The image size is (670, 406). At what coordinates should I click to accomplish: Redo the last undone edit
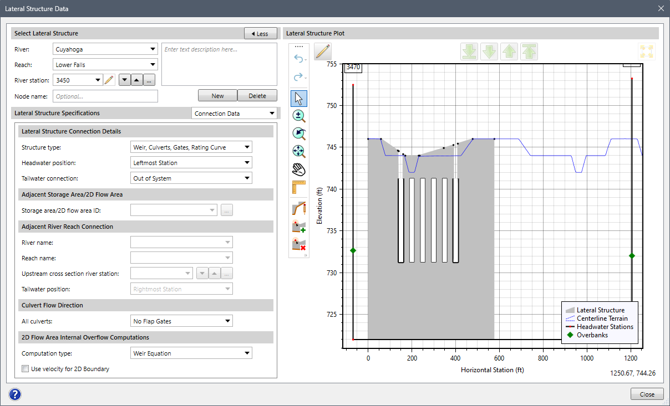tap(299, 77)
